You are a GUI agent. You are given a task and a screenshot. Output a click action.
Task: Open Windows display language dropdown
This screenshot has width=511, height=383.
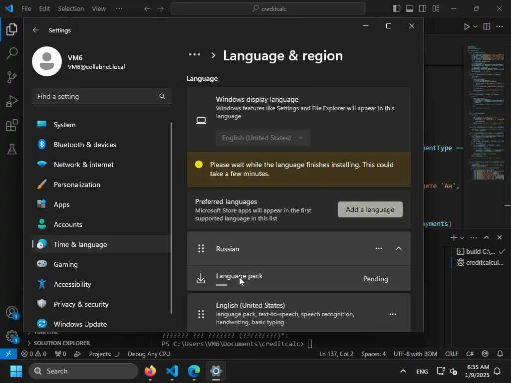point(262,138)
